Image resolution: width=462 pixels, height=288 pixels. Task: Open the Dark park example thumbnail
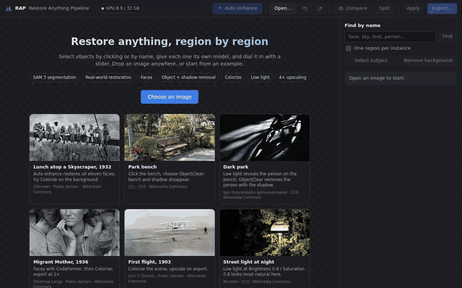point(264,138)
